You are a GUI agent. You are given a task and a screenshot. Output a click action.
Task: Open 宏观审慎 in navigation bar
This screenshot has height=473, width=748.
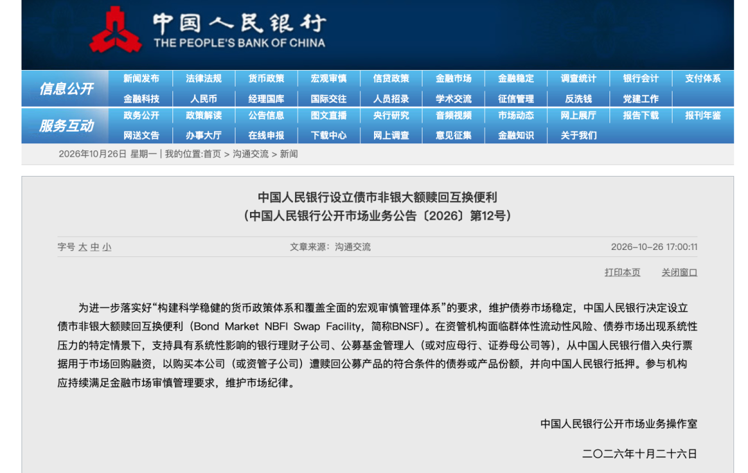coord(329,79)
